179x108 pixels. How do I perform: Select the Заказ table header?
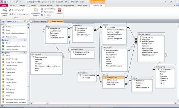coord(57,26)
